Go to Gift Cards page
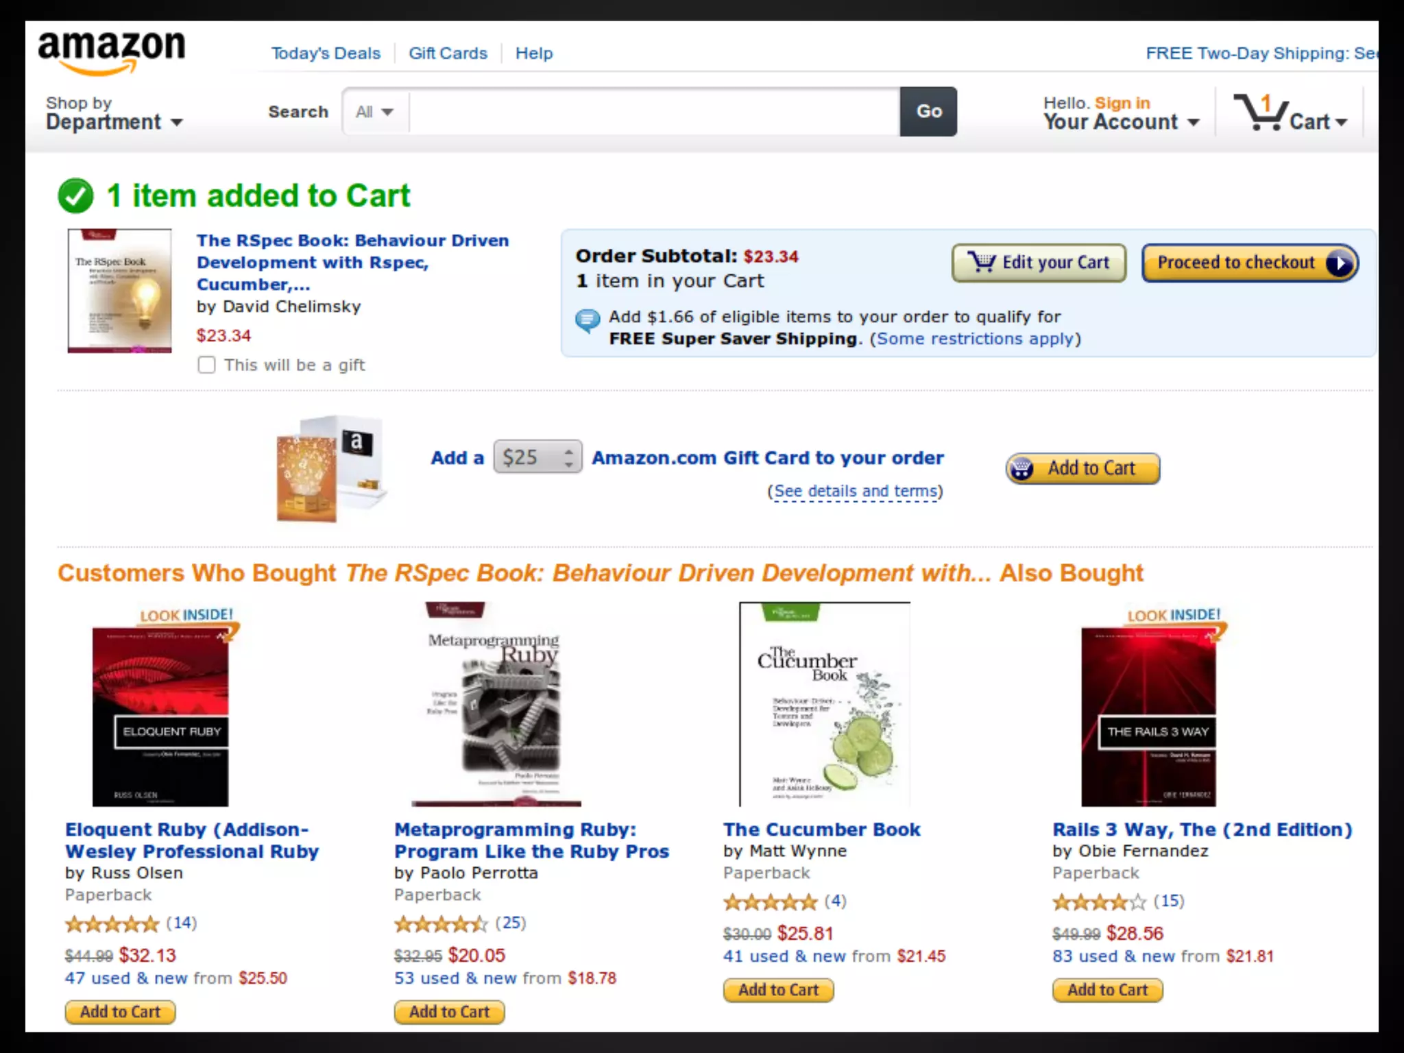Image resolution: width=1404 pixels, height=1053 pixels. click(448, 53)
